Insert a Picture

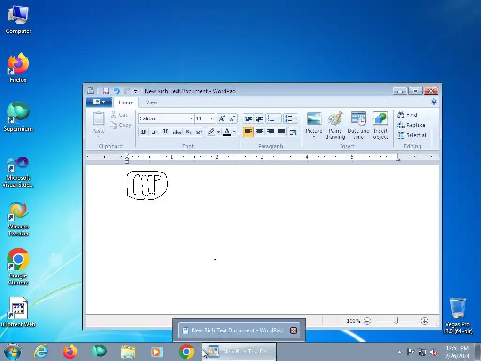click(314, 122)
